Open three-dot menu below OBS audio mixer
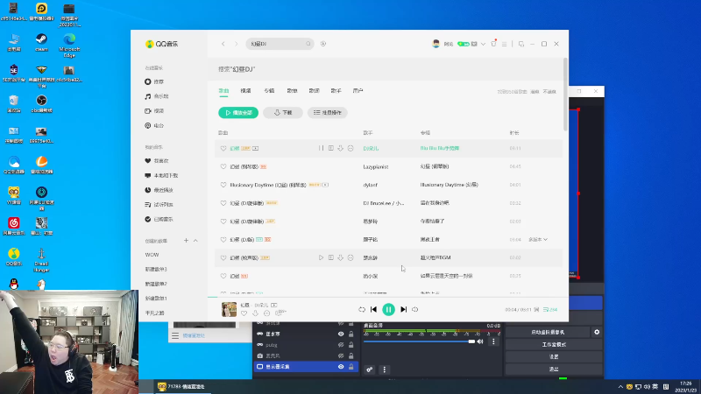Screen dimensions: 701x394 point(385,369)
